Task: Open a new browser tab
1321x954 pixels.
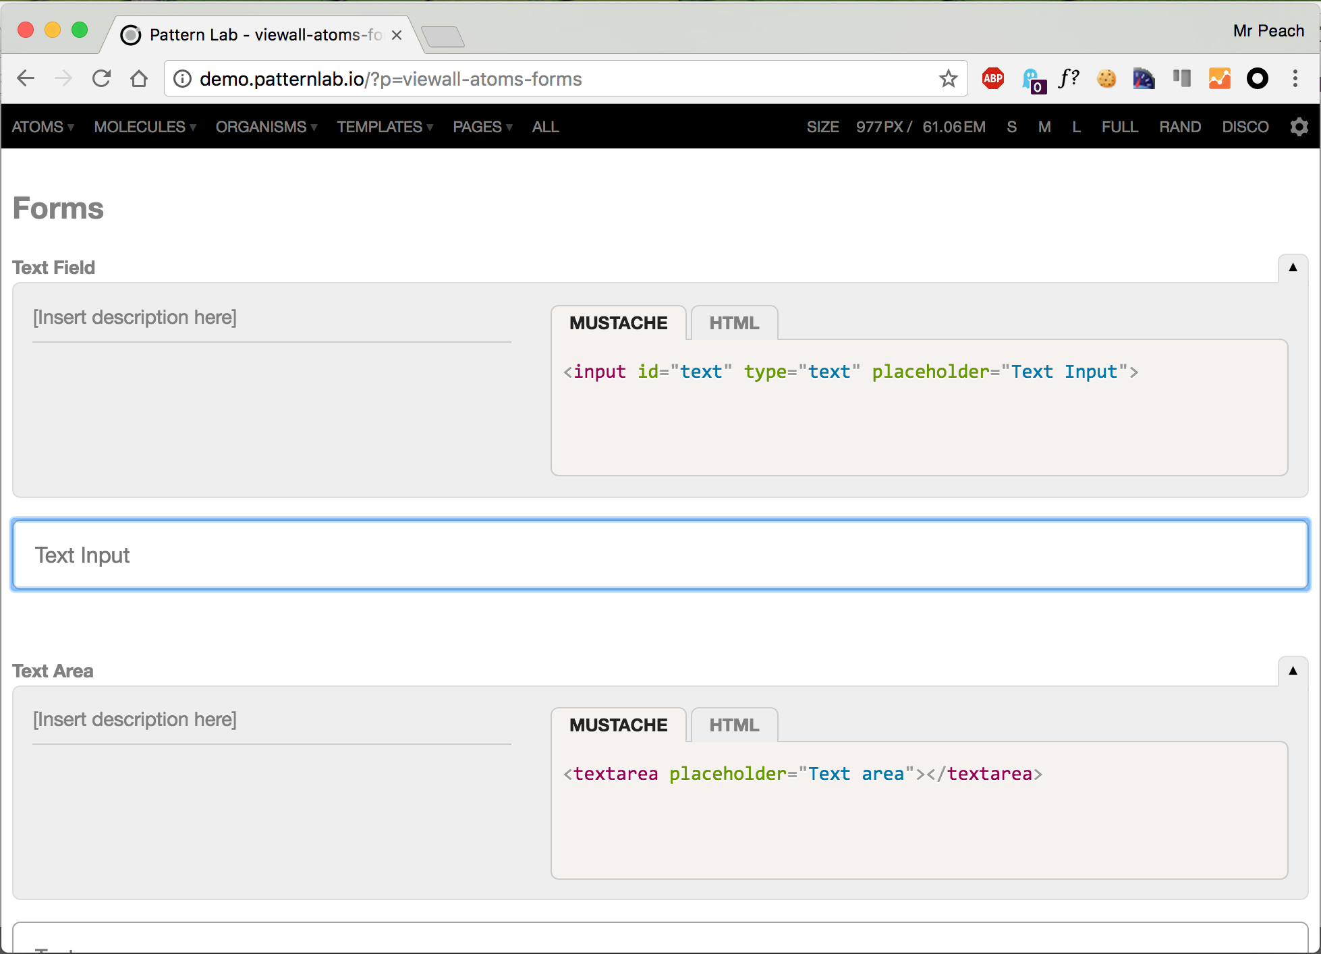Action: pos(443,36)
